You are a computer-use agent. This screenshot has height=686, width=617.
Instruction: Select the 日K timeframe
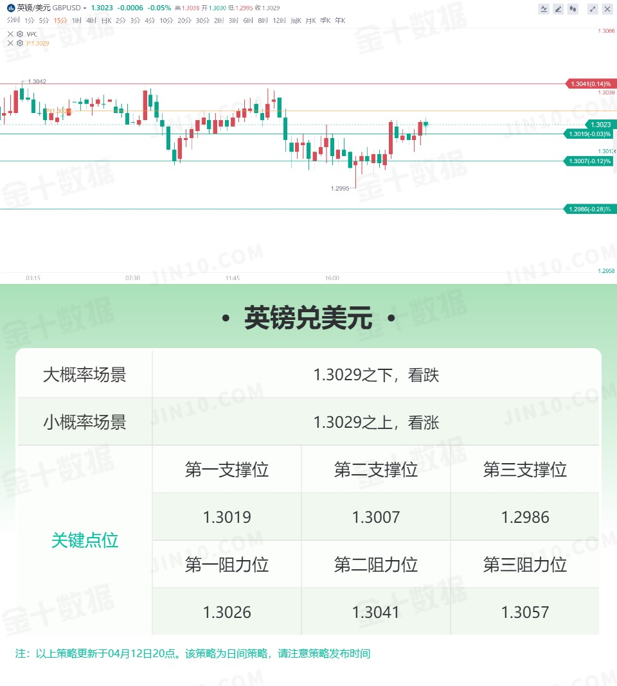coord(107,21)
